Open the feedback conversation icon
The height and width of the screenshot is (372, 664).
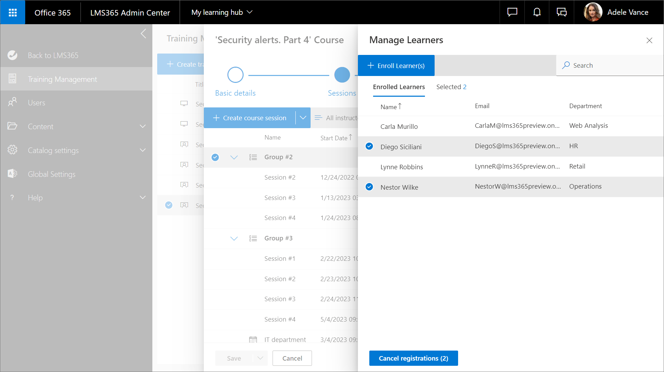click(x=561, y=12)
